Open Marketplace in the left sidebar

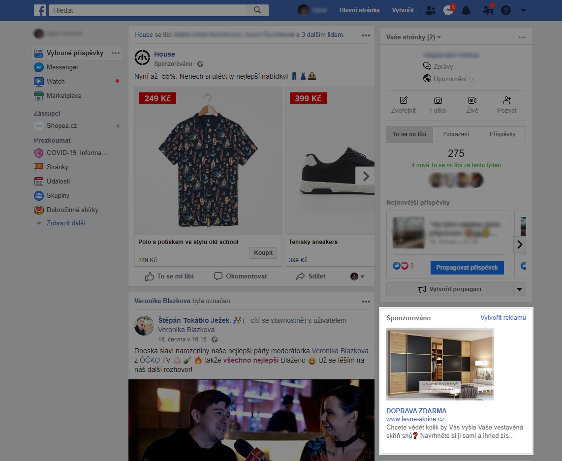coord(64,95)
